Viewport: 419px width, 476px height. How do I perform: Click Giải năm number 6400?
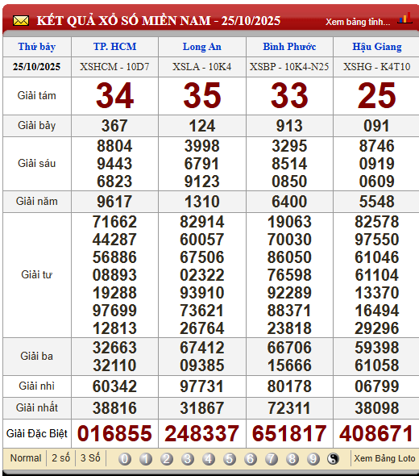tap(289, 202)
